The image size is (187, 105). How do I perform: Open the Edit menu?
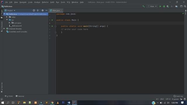(x=11, y=2)
